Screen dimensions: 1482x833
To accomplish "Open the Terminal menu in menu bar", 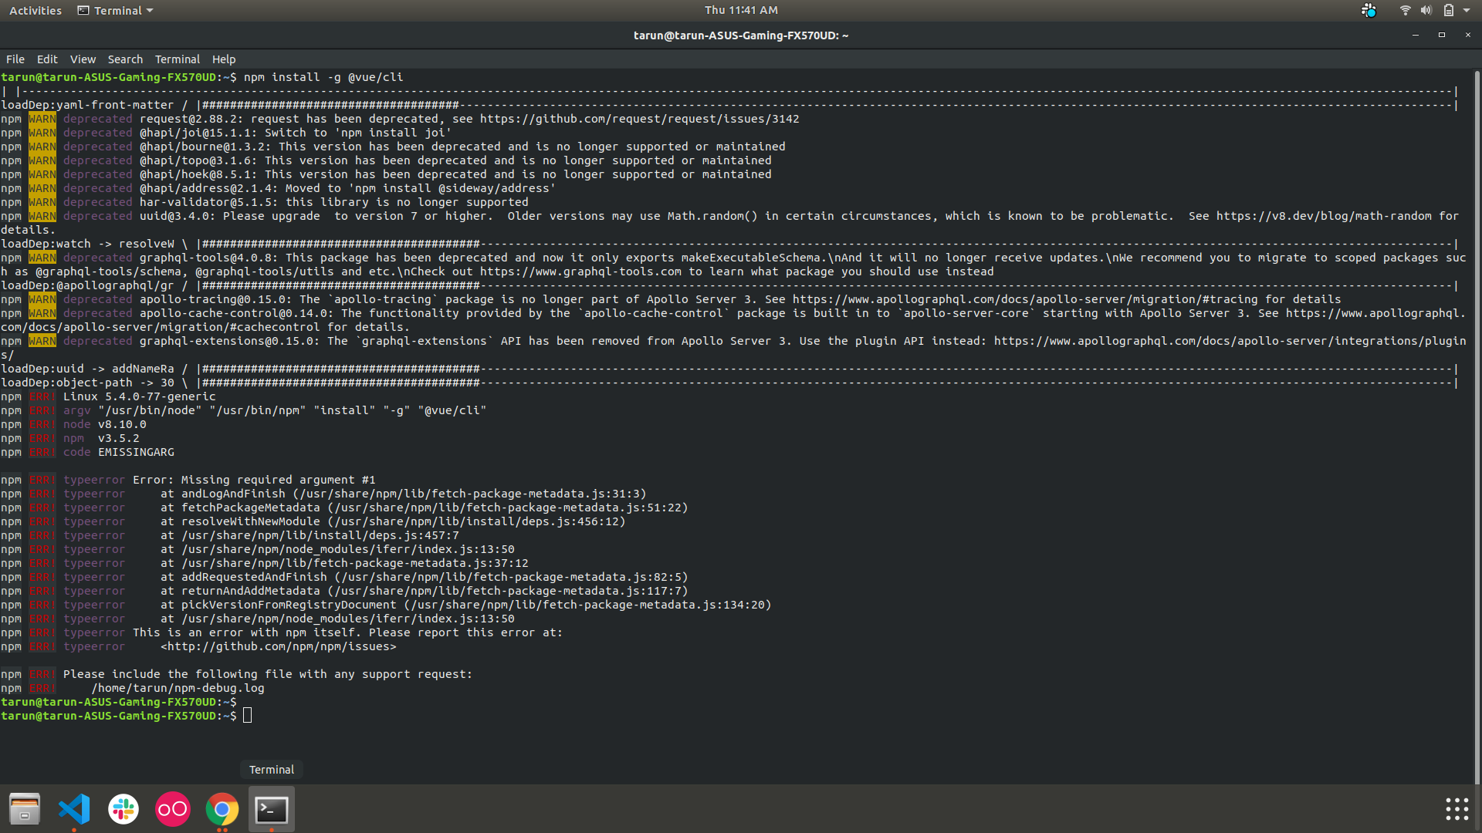I will point(176,58).
